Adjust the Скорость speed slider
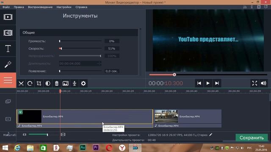 click(x=80, y=49)
